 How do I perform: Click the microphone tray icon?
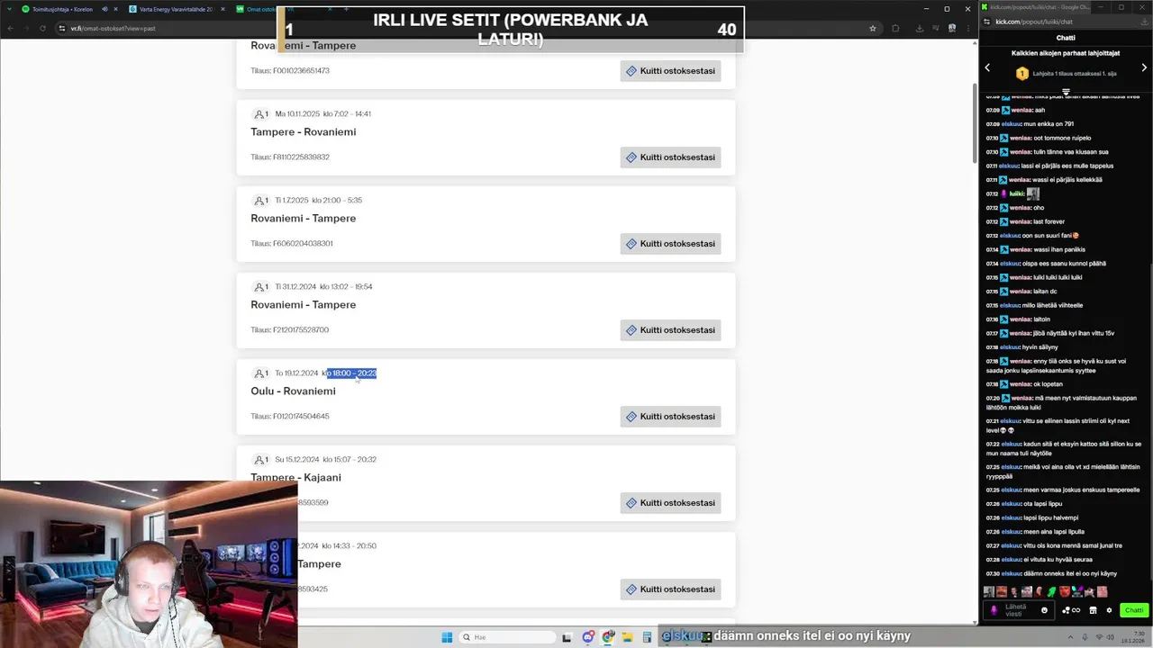pos(1085,637)
